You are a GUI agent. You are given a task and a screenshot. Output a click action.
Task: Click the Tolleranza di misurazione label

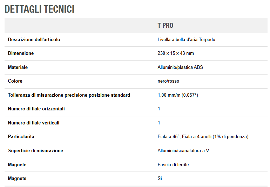click(x=69, y=95)
